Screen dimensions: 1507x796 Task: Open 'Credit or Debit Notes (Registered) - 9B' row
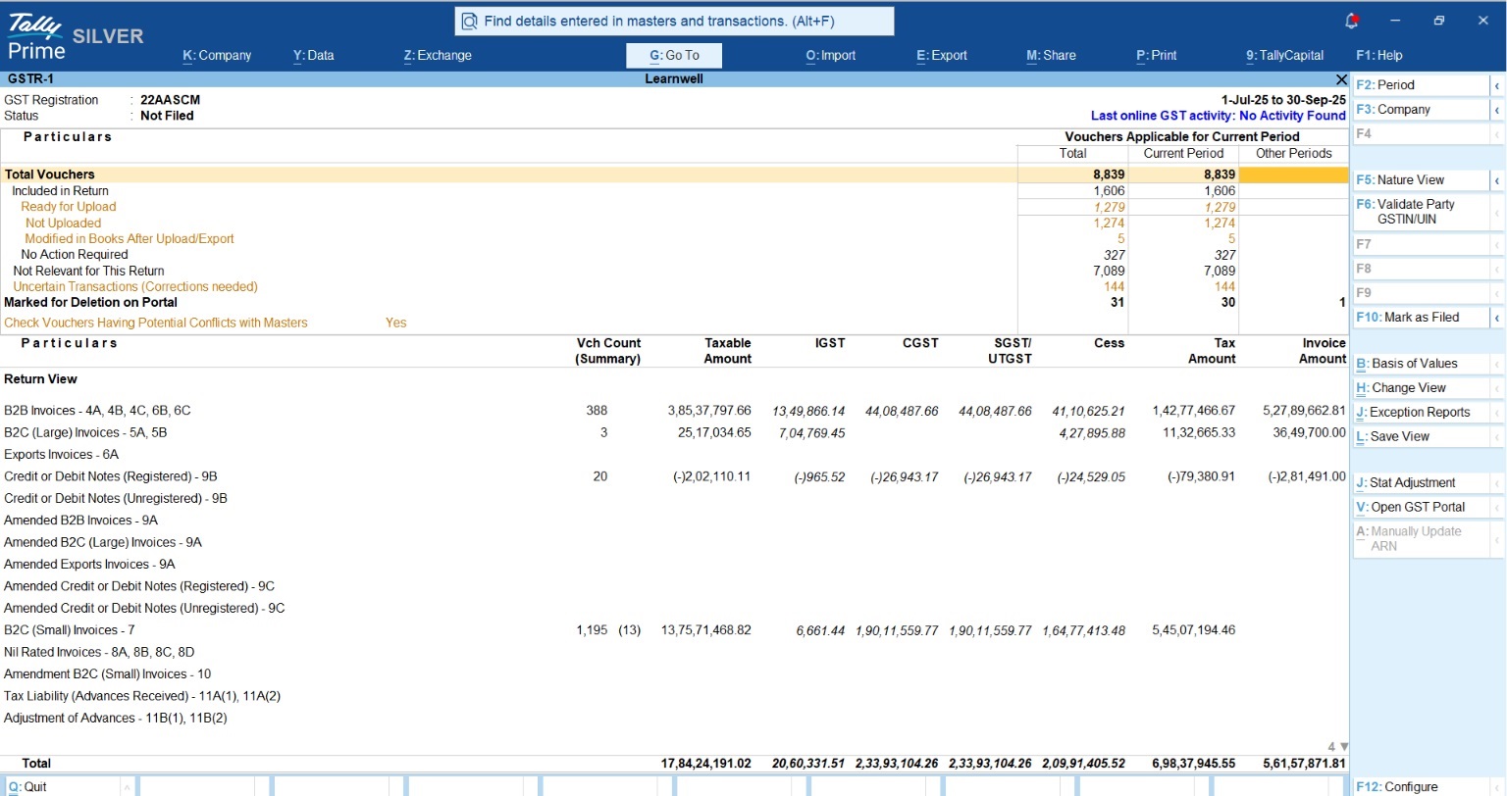pyautogui.click(x=674, y=476)
